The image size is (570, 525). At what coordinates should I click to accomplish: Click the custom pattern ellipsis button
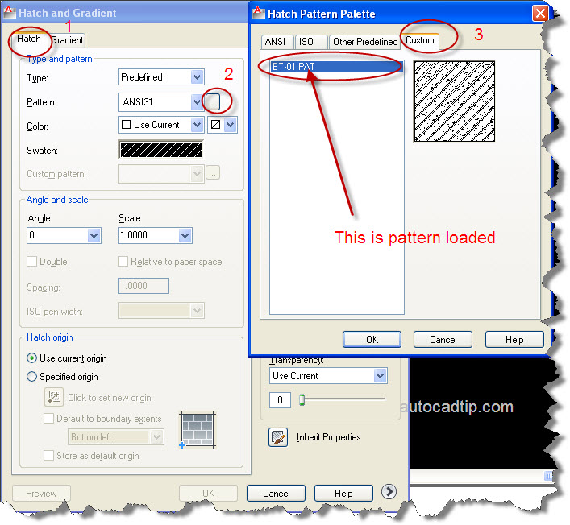[x=213, y=173]
